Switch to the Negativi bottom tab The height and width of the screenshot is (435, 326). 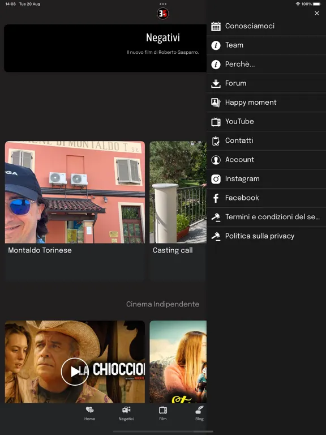pos(126,413)
